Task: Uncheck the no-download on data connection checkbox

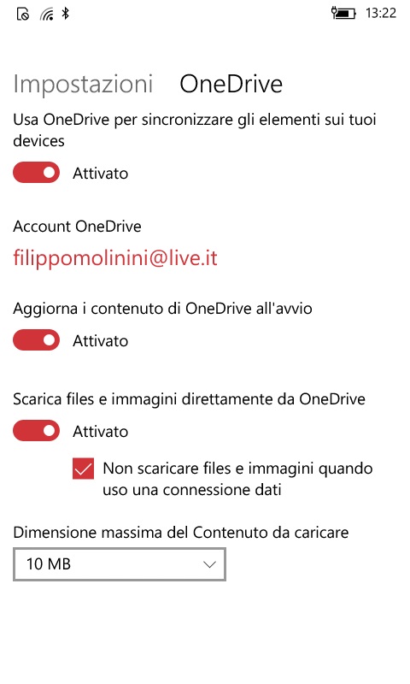Action: 83,469
